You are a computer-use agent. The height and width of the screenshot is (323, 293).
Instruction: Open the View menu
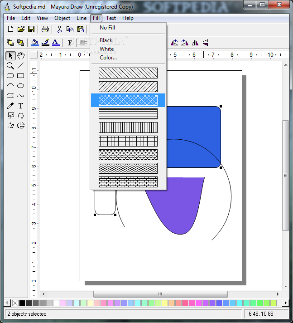[x=42, y=18]
